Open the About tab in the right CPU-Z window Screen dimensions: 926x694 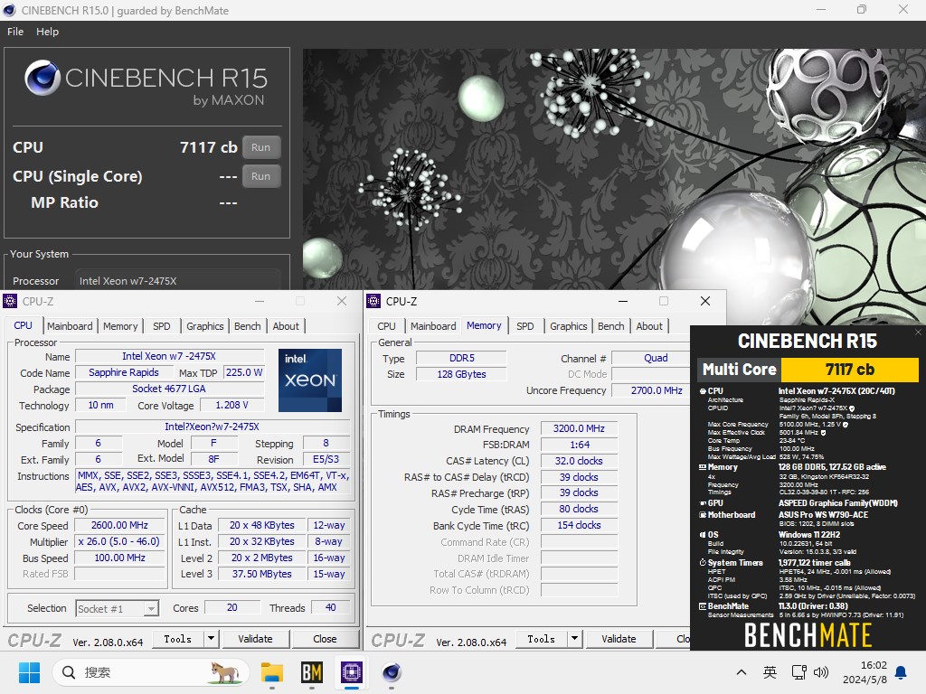click(x=649, y=325)
